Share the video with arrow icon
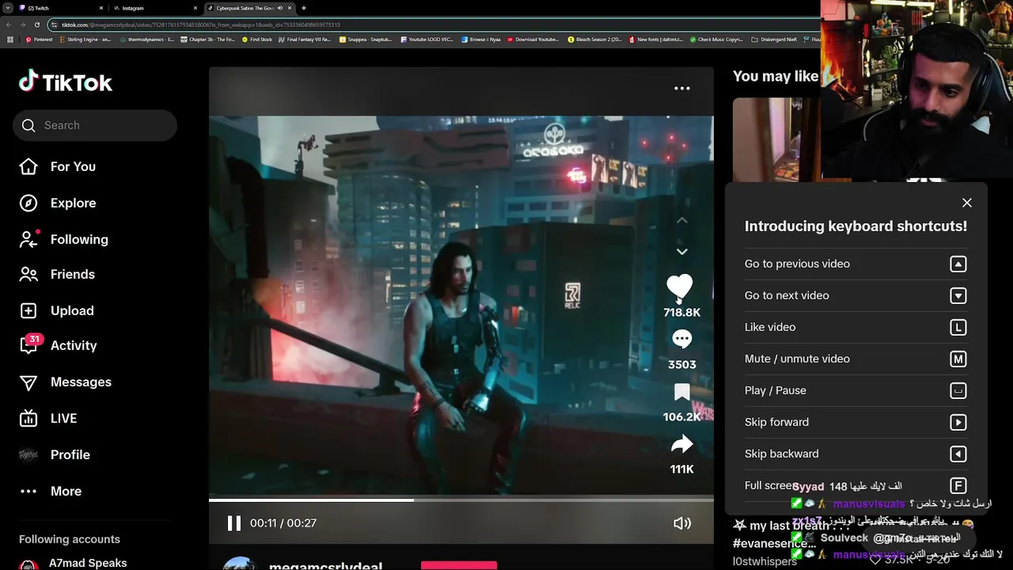 (x=682, y=445)
